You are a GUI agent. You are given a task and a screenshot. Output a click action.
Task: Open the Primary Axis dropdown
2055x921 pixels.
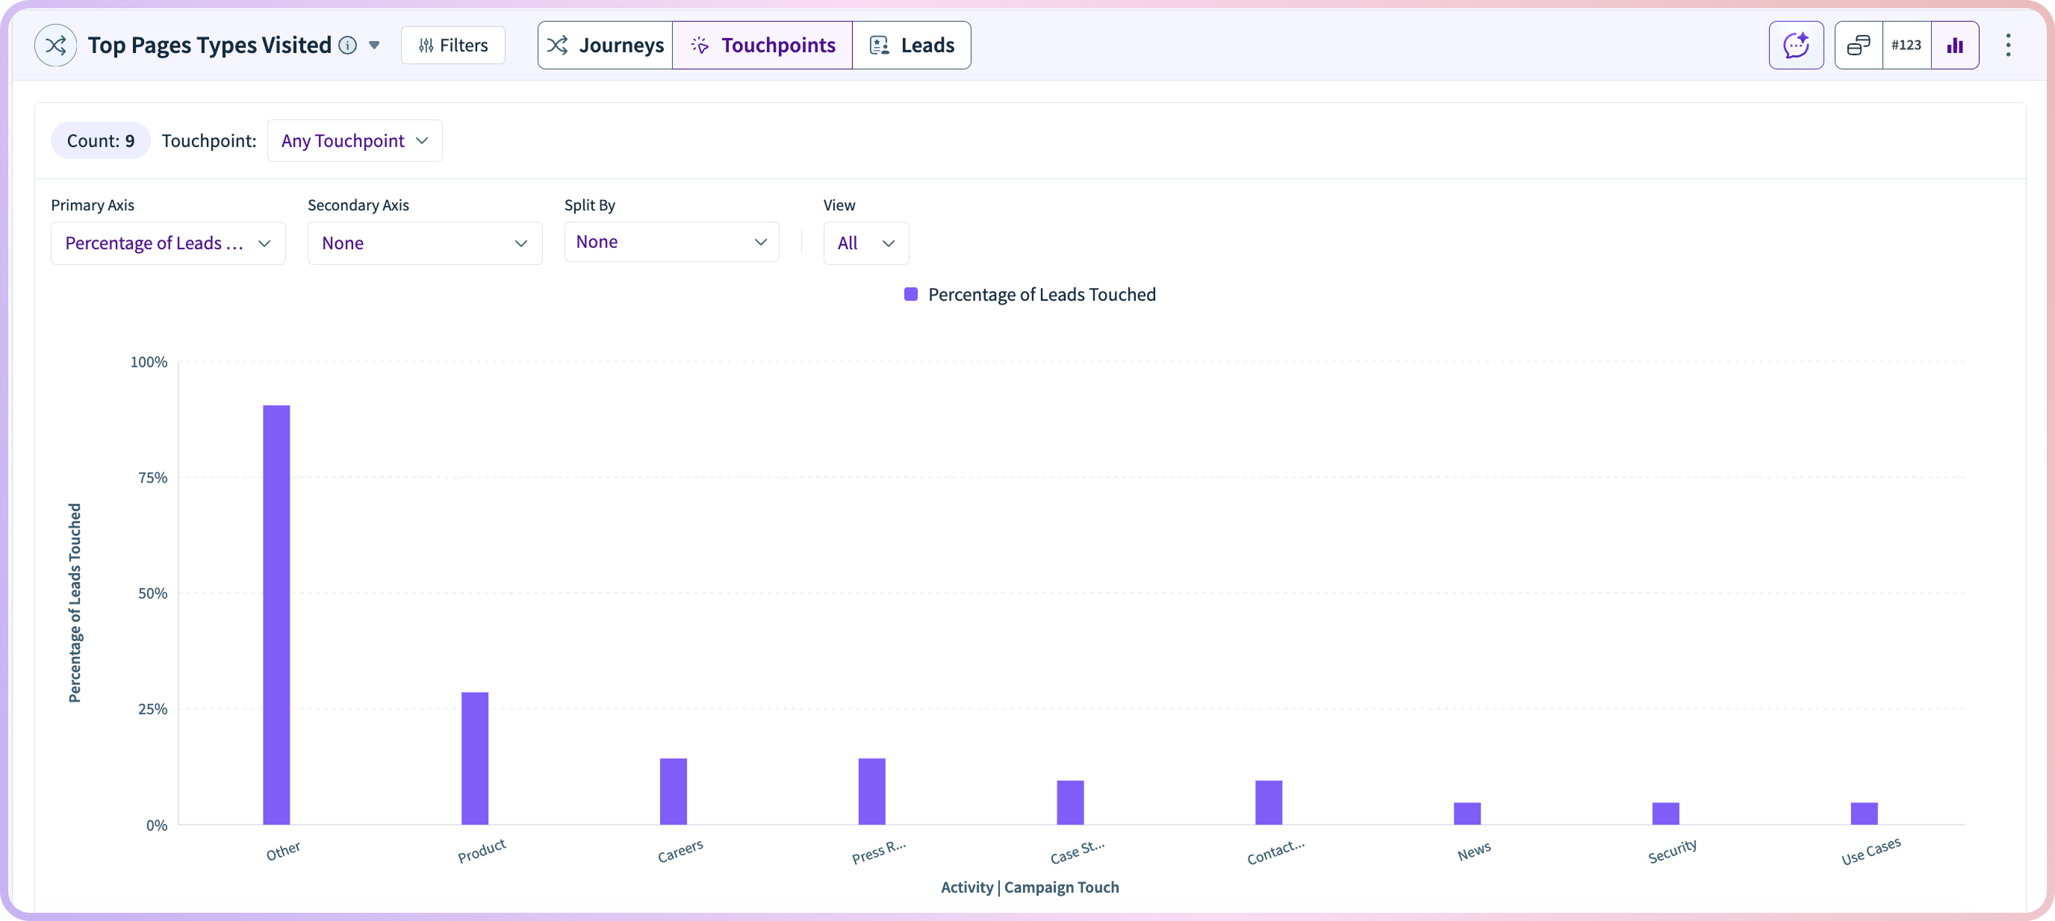[168, 243]
